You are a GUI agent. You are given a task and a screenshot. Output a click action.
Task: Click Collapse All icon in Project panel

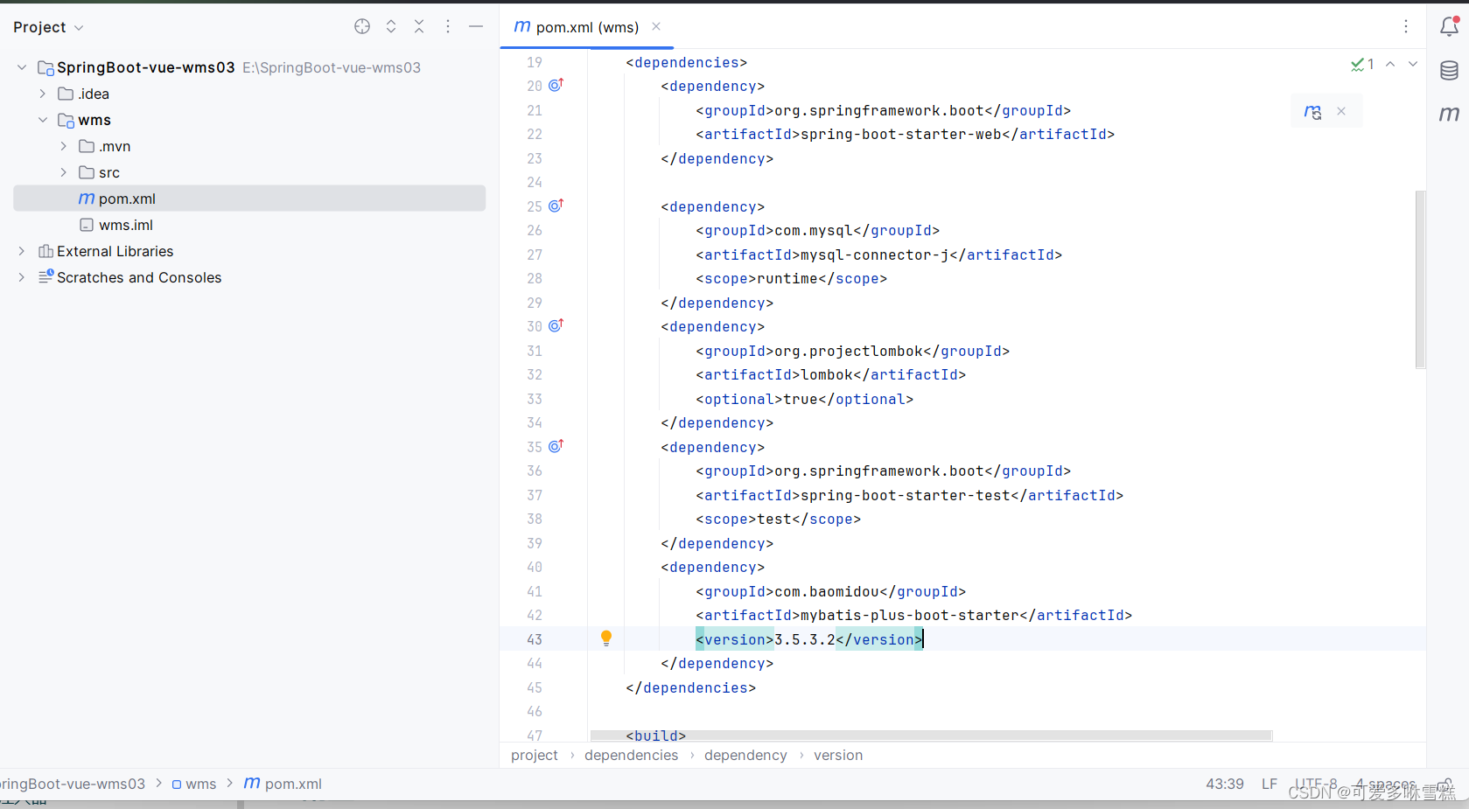click(419, 26)
